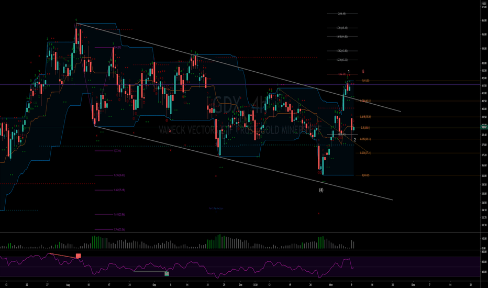
Task: Click the orange 1(41.82) retracement label
Action: pos(365,81)
